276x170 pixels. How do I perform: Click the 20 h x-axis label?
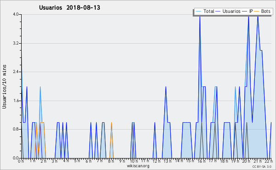tap(247, 161)
